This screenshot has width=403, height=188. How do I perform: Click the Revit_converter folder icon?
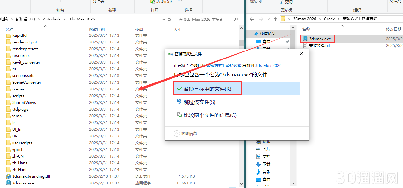(x=8, y=62)
